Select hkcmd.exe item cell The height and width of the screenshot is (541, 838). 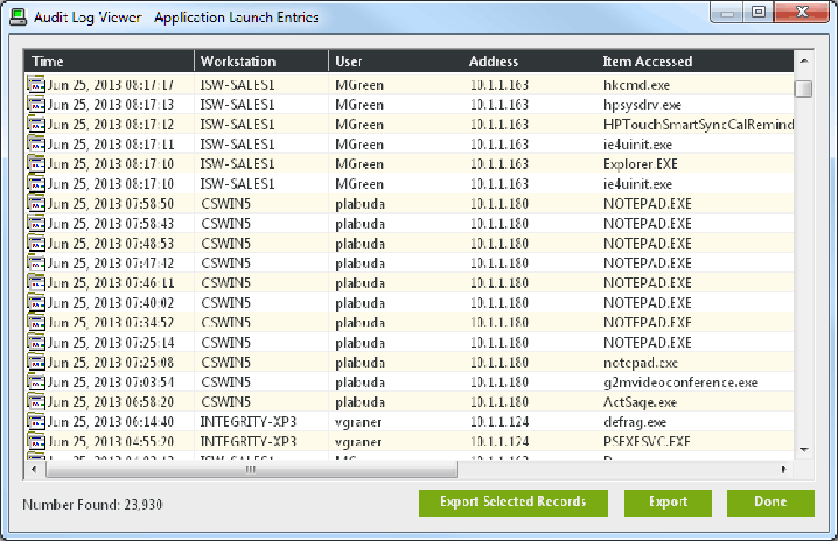click(x=636, y=85)
